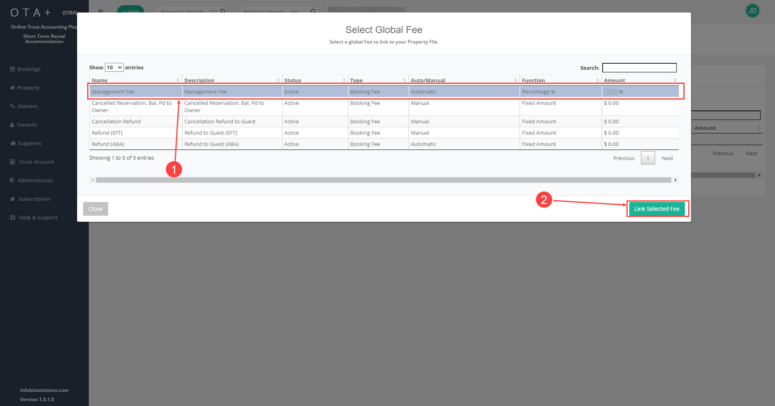Click the 'Refund to Guest (ABA)' description cell
Image resolution: width=775 pixels, height=406 pixels.
point(232,144)
